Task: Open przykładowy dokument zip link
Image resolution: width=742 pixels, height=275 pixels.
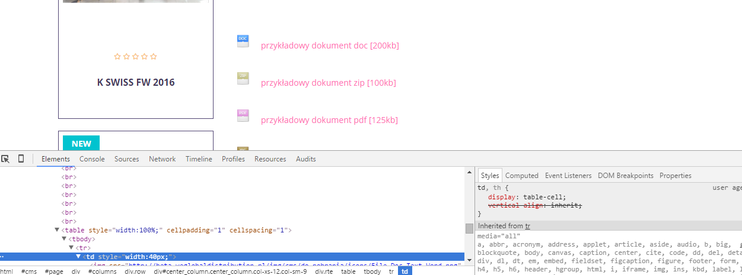Action: tap(329, 83)
